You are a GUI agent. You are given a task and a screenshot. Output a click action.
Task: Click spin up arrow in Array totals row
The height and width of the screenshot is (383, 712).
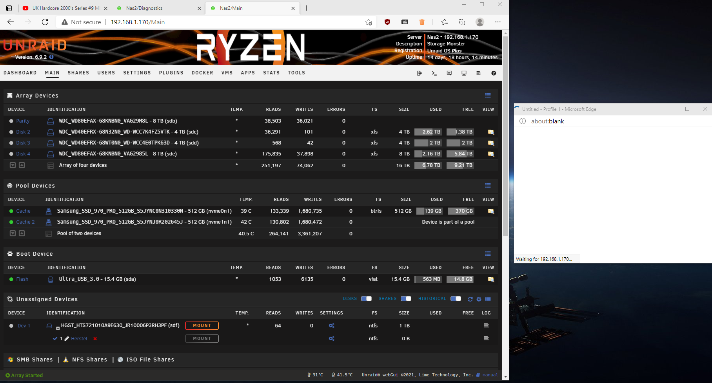click(22, 165)
